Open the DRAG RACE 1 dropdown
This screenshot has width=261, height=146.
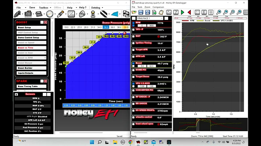[x=150, y=18]
